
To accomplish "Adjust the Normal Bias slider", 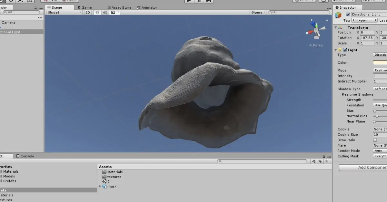I will point(377,116).
